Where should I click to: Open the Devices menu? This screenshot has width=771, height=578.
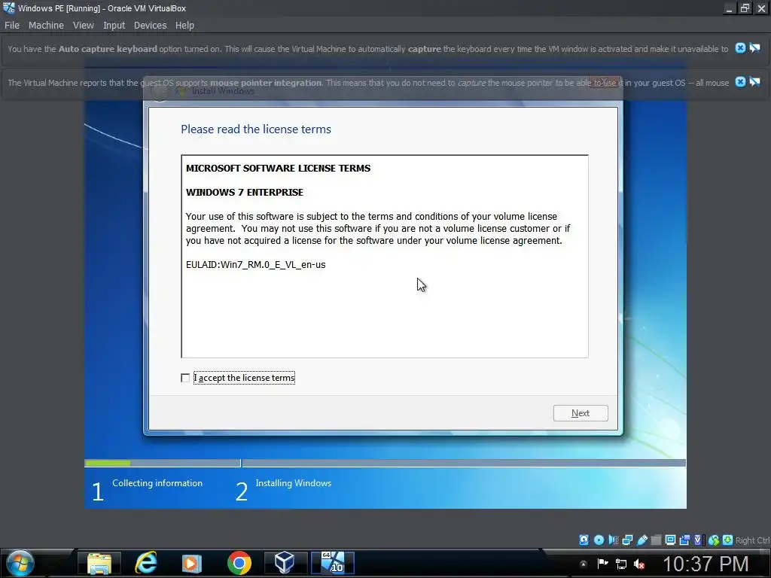point(150,25)
